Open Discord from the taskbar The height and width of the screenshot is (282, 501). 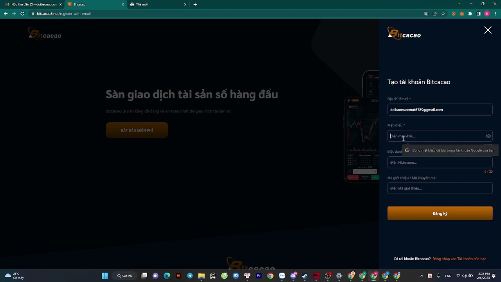pyautogui.click(x=294, y=276)
